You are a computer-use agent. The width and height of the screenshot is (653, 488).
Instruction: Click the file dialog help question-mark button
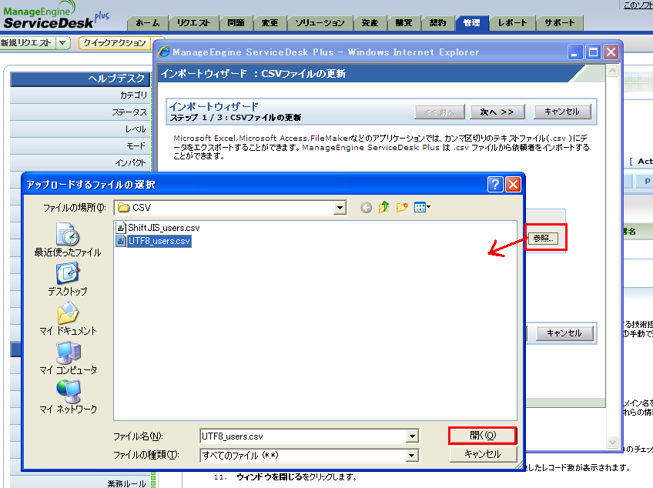tap(495, 184)
